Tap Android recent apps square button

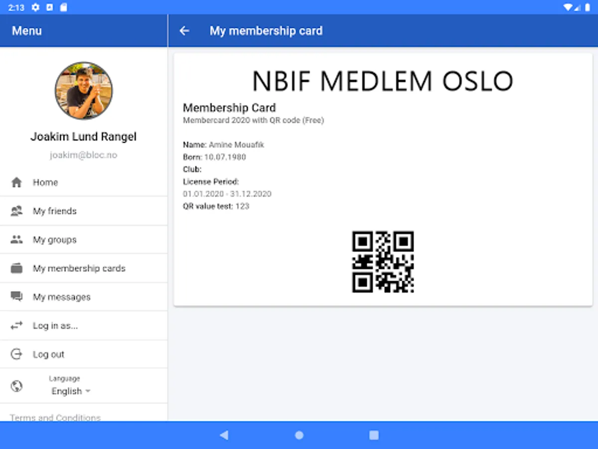(x=374, y=435)
